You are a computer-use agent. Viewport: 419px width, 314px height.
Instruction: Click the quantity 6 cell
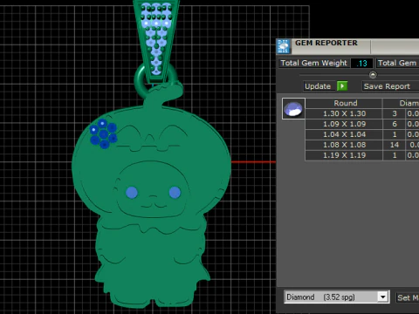395,124
